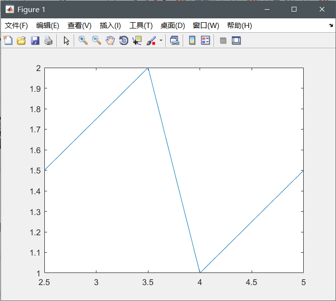
Task: Click the Link Plot toolbar icon
Action: (175, 41)
